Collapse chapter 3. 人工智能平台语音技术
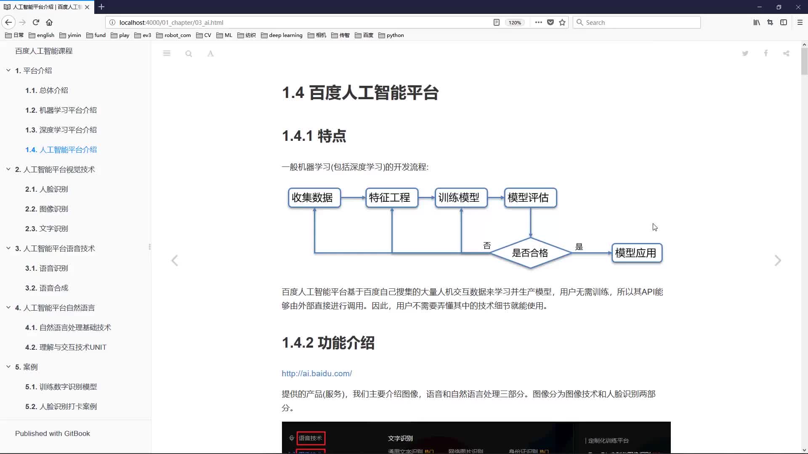The height and width of the screenshot is (454, 808). point(8,248)
